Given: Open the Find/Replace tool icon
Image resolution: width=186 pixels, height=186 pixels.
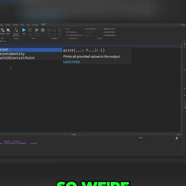Looking at the screenshot, I should (x=3, y=30).
